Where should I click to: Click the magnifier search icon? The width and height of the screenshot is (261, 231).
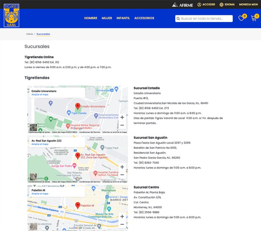[x=178, y=19]
